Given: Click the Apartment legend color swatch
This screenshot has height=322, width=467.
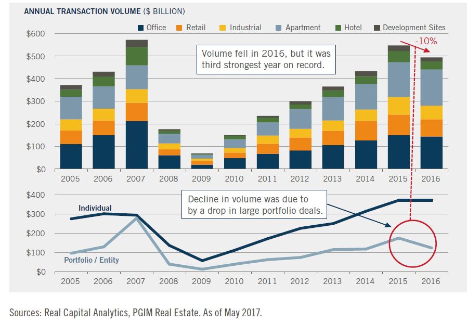Looking at the screenshot, I should [x=278, y=28].
